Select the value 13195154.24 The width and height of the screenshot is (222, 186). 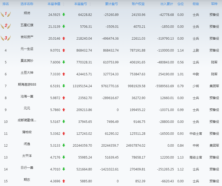pyautogui.click(x=82, y=86)
